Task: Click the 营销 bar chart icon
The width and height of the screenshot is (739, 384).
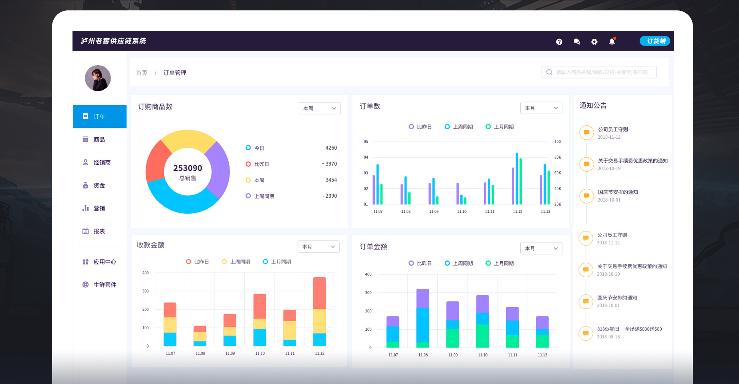Action: point(85,208)
